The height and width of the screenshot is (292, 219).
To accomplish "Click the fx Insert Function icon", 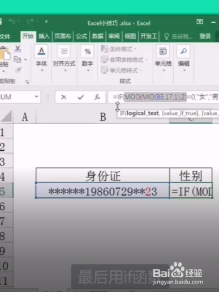I will (97, 97).
